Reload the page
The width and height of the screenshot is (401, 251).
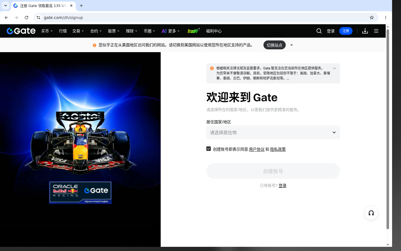pyautogui.click(x=26, y=18)
